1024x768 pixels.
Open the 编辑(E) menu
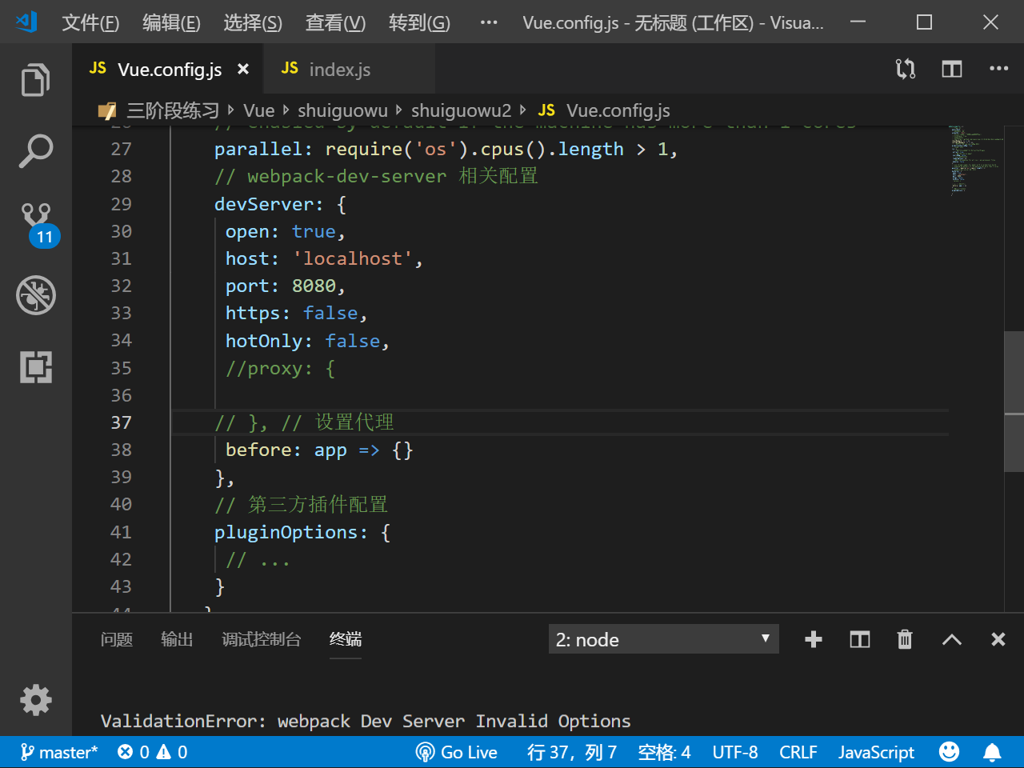(171, 22)
